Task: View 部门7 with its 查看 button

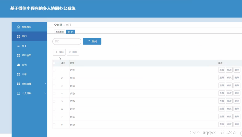Action: tap(222, 78)
